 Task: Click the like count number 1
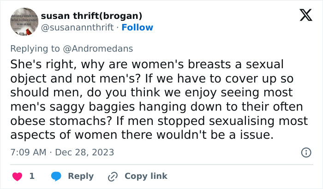pos(32,176)
